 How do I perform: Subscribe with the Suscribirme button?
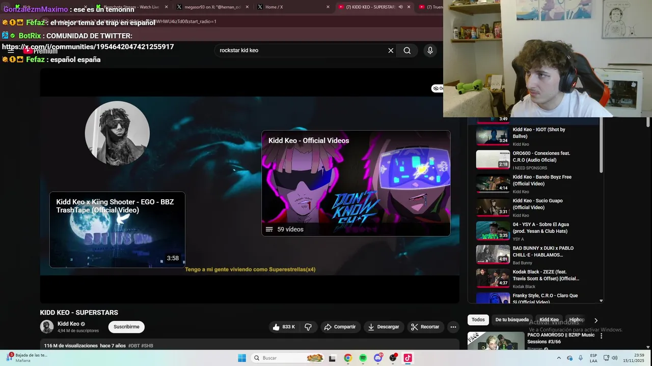126,327
